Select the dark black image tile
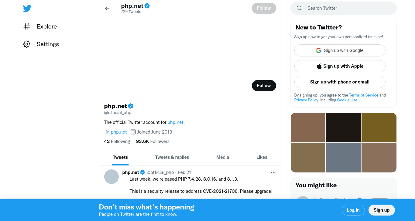 (x=343, y=127)
